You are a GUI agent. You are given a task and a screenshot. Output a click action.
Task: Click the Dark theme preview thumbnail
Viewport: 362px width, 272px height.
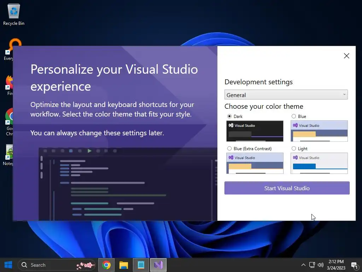click(255, 131)
